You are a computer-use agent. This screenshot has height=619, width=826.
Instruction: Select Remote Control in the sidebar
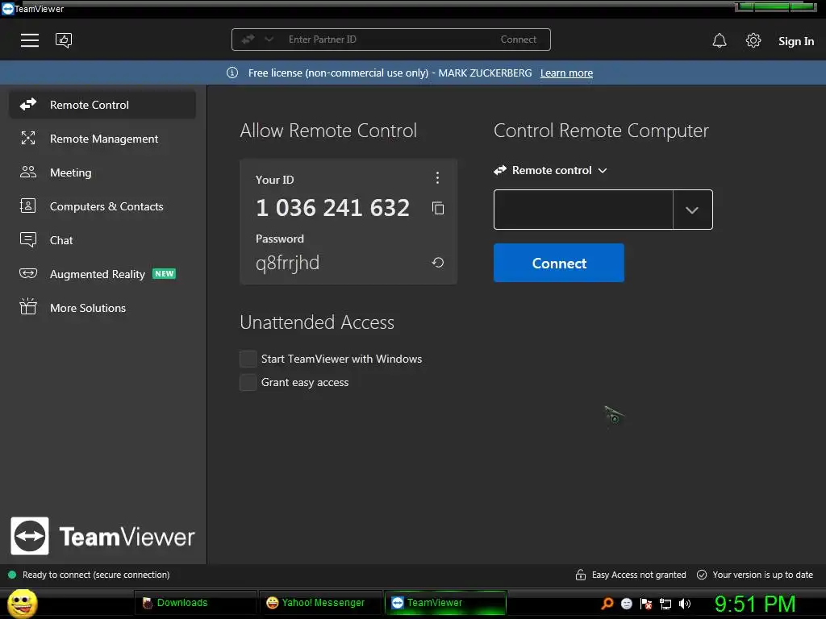coord(102,105)
